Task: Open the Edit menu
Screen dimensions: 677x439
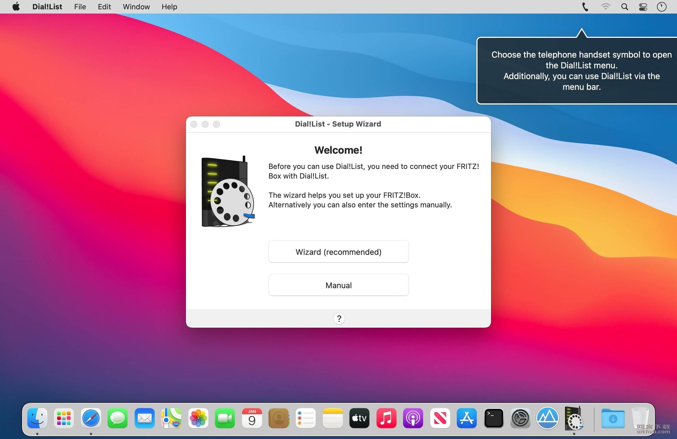Action: coord(104,6)
